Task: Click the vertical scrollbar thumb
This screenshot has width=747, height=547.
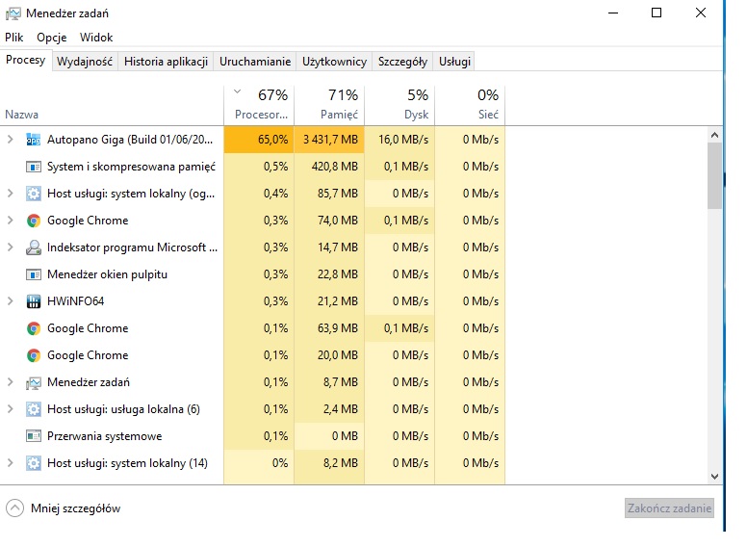Action: click(714, 176)
